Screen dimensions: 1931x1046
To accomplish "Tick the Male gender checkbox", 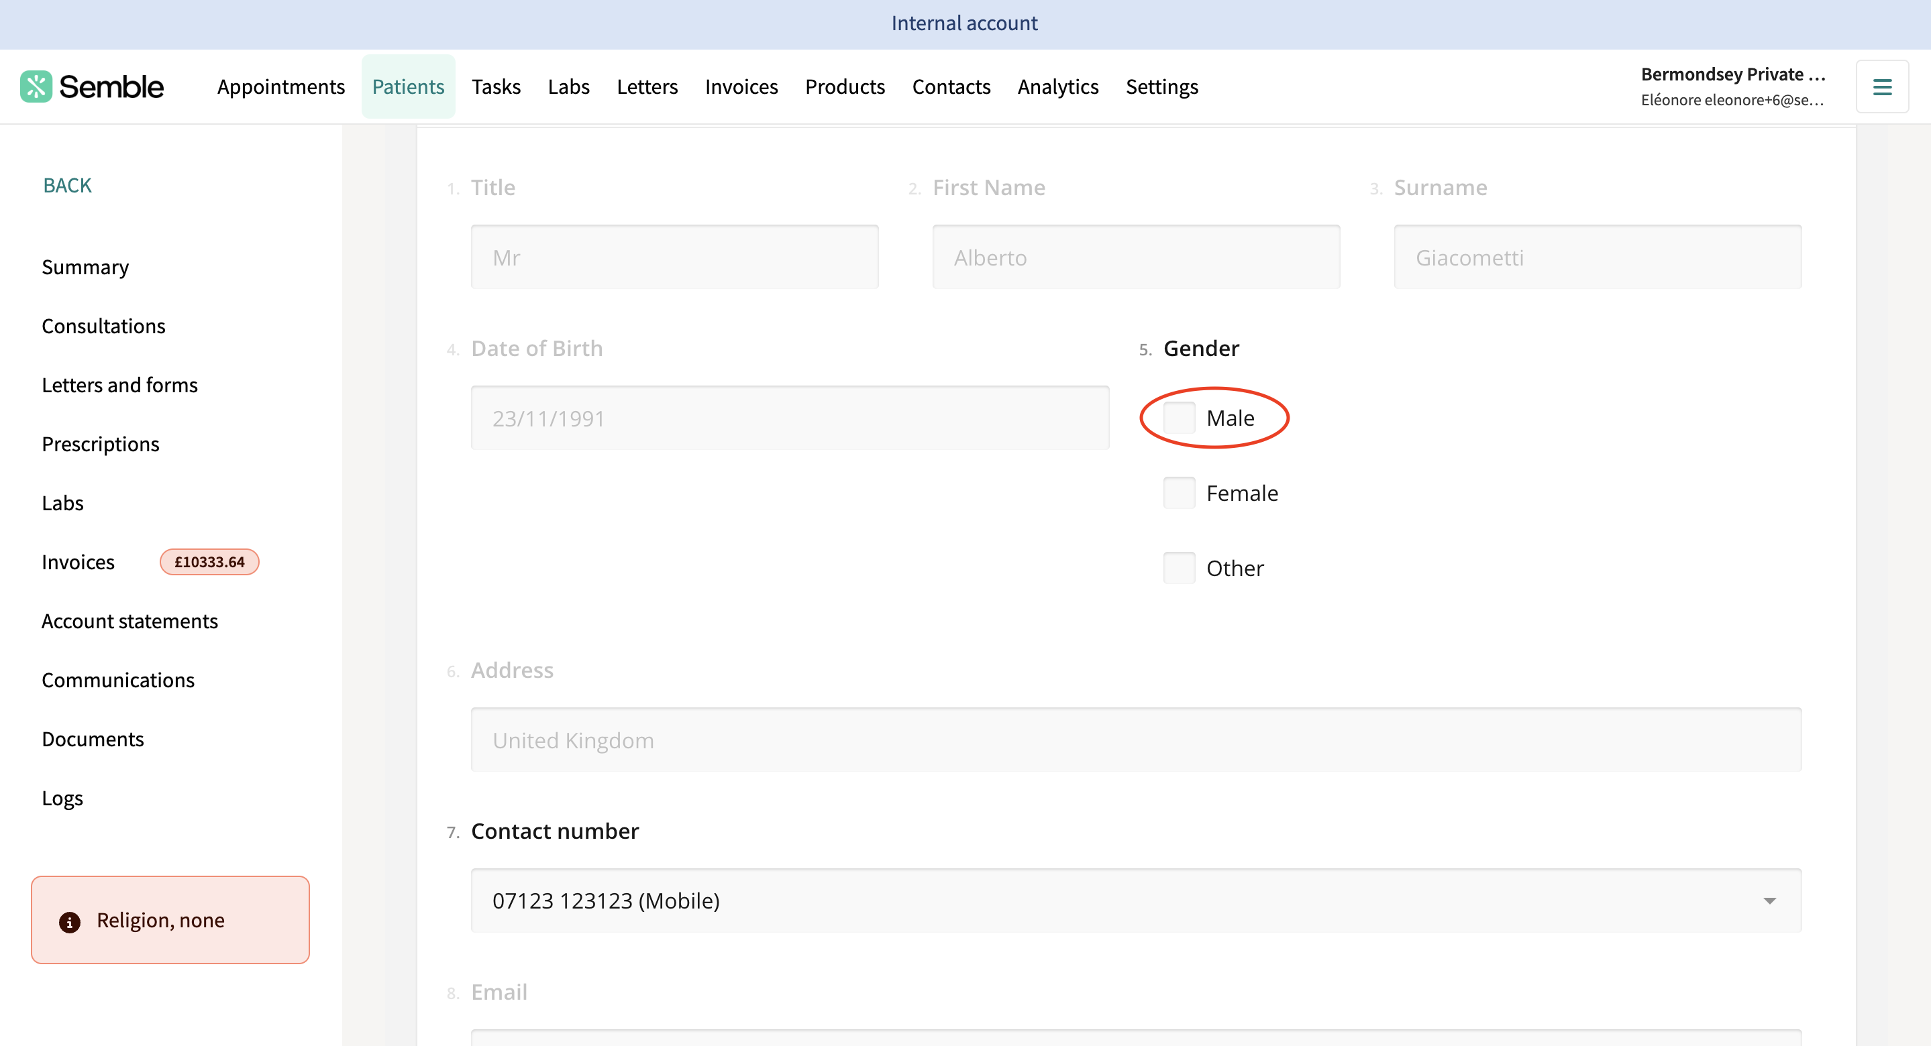I will pos(1179,417).
